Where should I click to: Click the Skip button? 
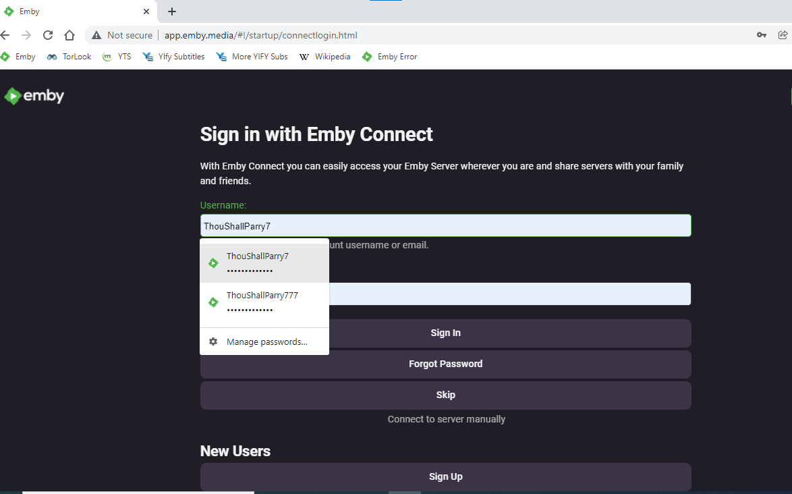445,395
